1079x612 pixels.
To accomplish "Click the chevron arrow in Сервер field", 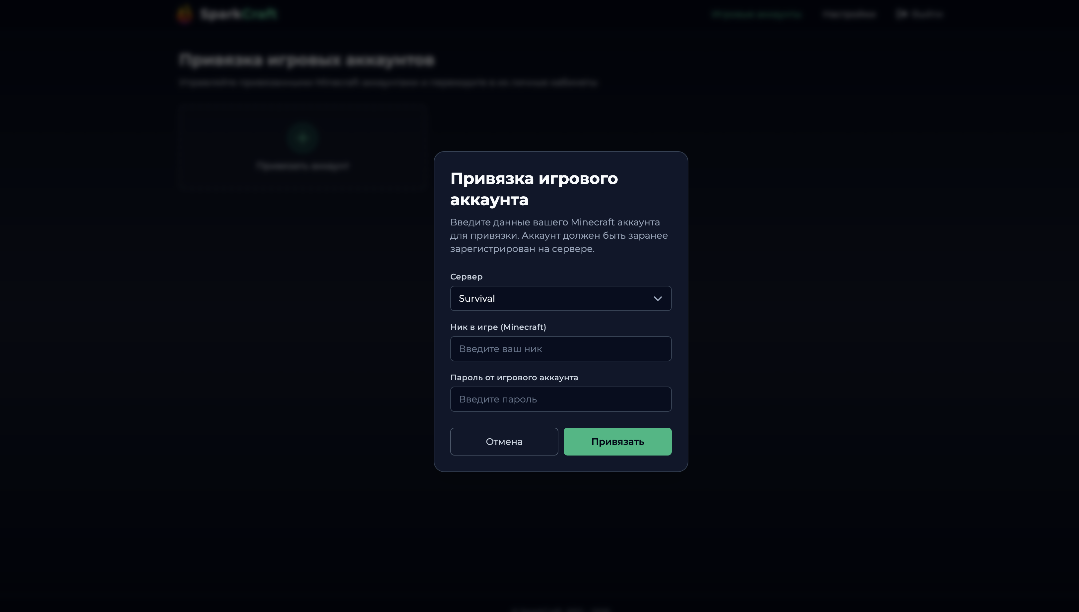I will tap(658, 299).
